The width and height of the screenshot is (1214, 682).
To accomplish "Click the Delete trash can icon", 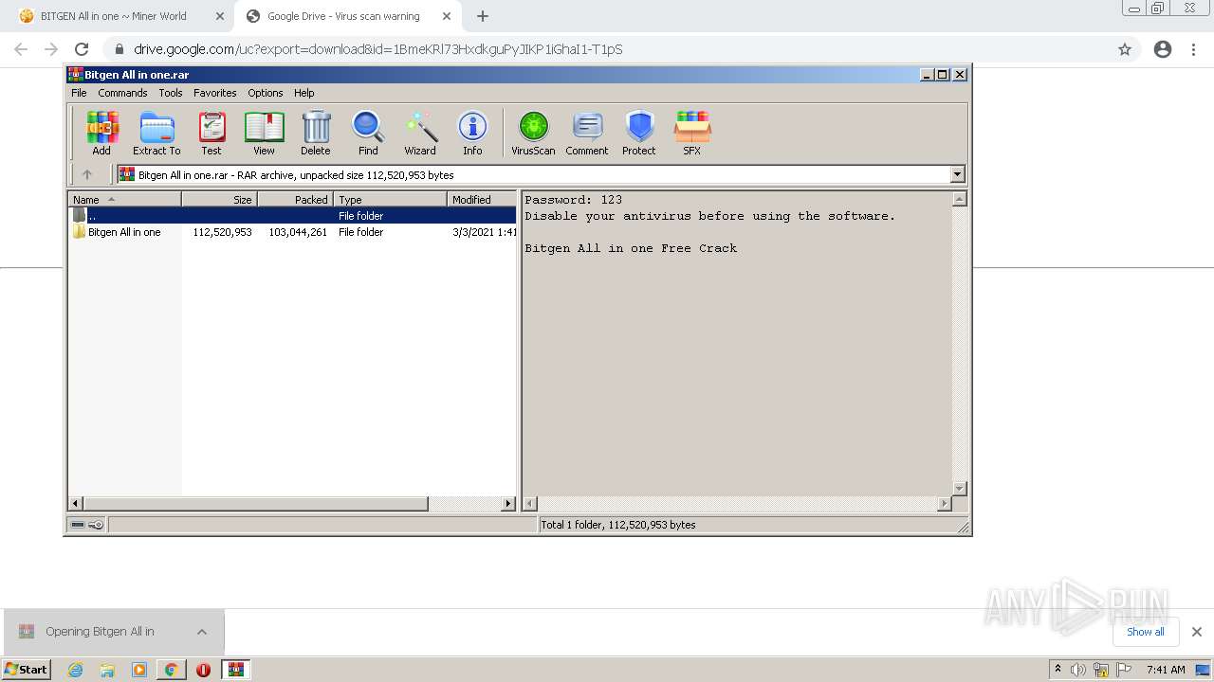I will [316, 133].
